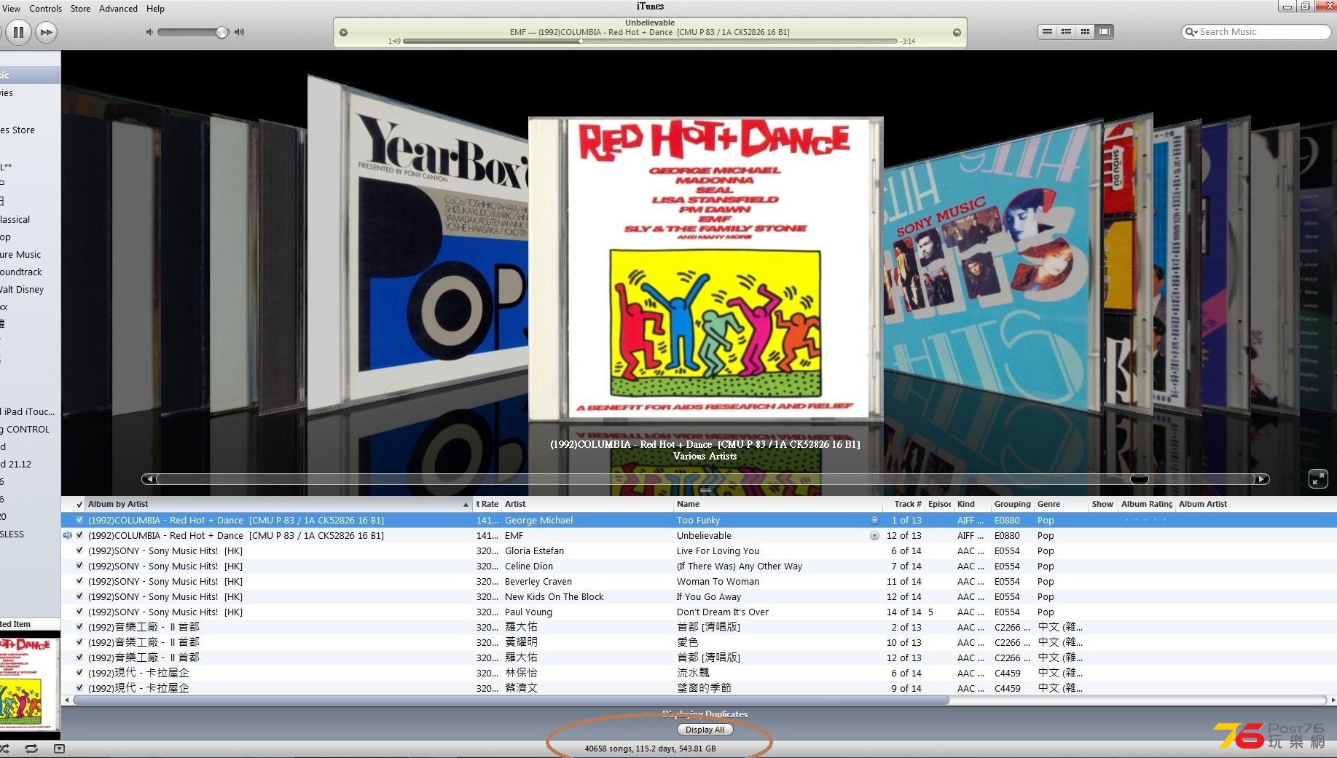Screen dimensions: 1337x758
Task: Toggle shuffle icon in the status bar
Action: point(4,749)
